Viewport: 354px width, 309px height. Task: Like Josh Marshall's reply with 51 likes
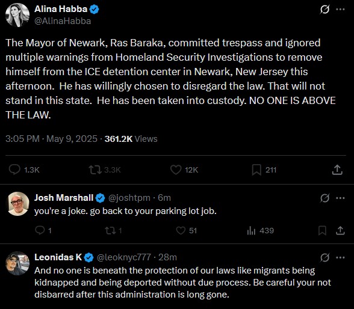pyautogui.click(x=187, y=231)
